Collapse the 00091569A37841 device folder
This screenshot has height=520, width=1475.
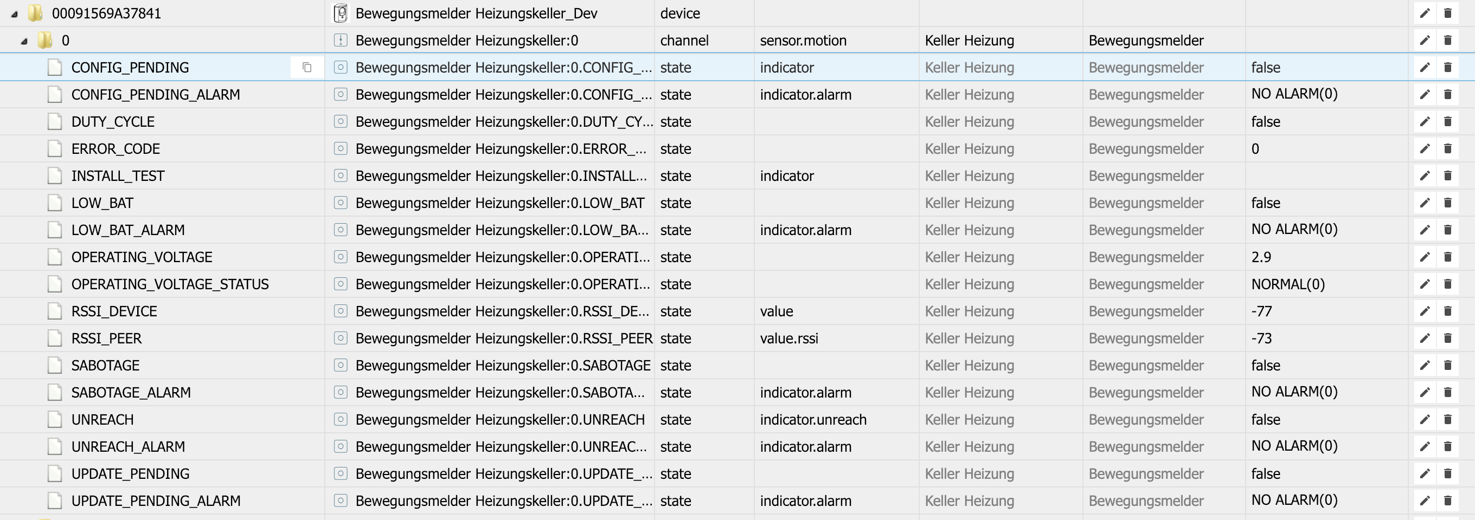click(14, 14)
